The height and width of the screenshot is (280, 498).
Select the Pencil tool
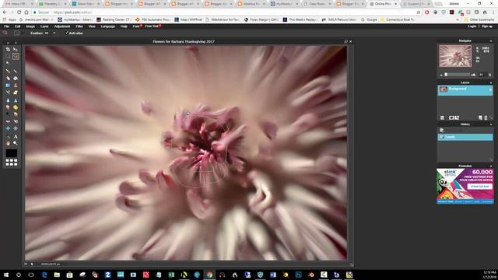(x=8, y=71)
